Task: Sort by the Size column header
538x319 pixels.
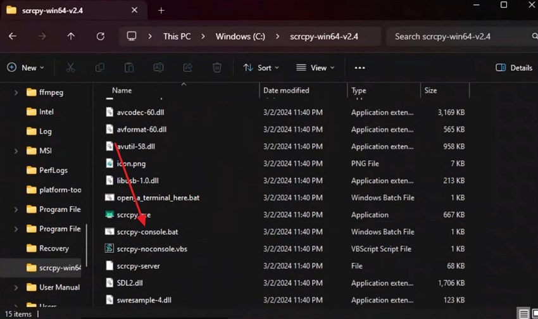Action: pos(430,91)
